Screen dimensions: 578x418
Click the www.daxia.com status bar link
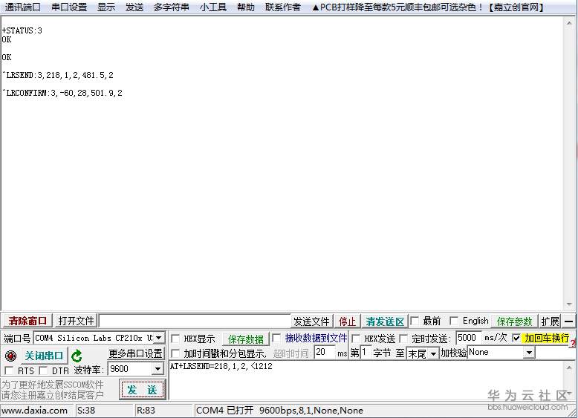point(35,411)
